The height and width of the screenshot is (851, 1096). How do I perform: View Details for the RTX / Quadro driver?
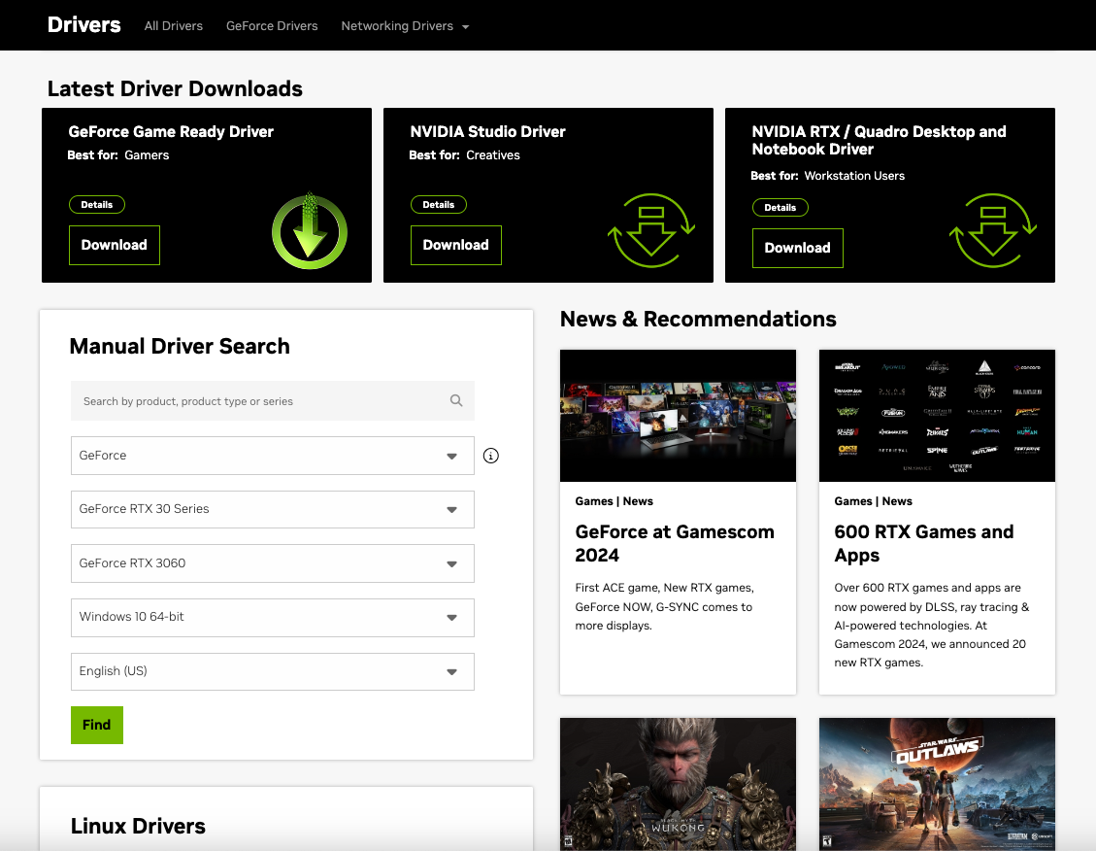point(780,207)
